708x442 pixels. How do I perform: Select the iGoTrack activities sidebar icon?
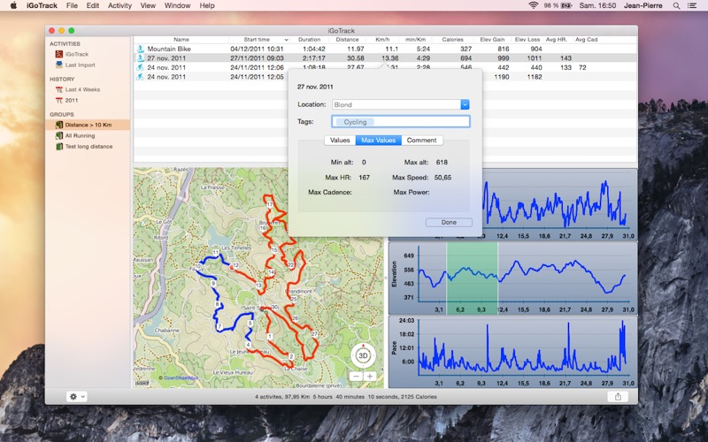click(x=58, y=54)
